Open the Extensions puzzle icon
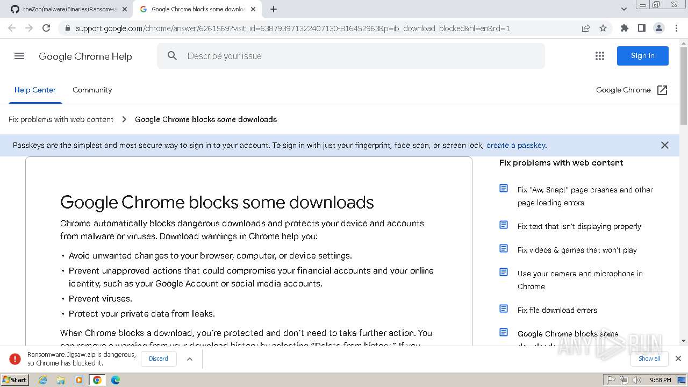 (x=624, y=28)
